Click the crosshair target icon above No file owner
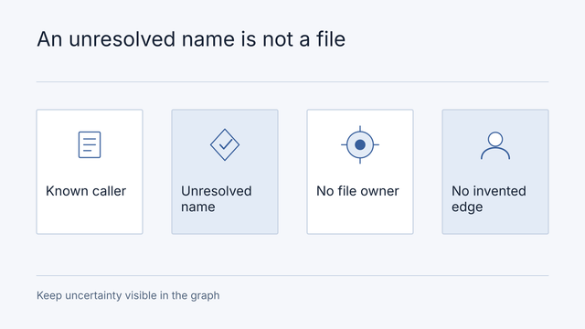Screen dimensions: 585x329 coord(360,144)
